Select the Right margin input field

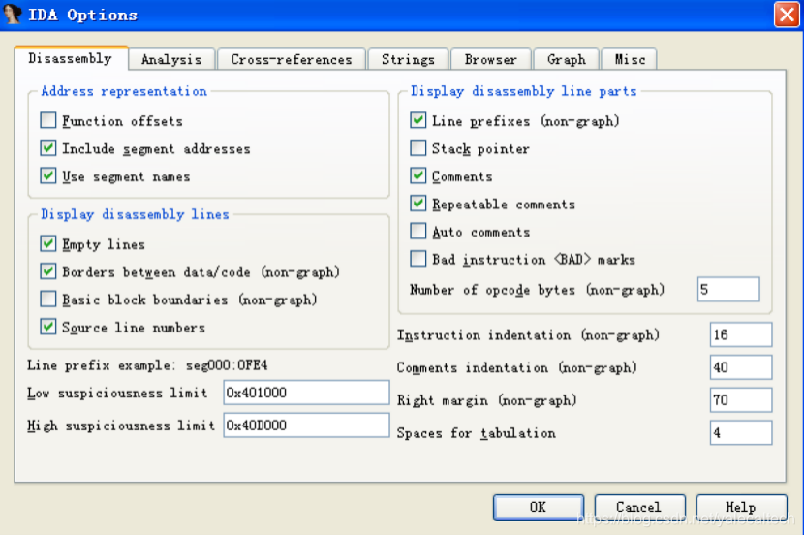741,400
